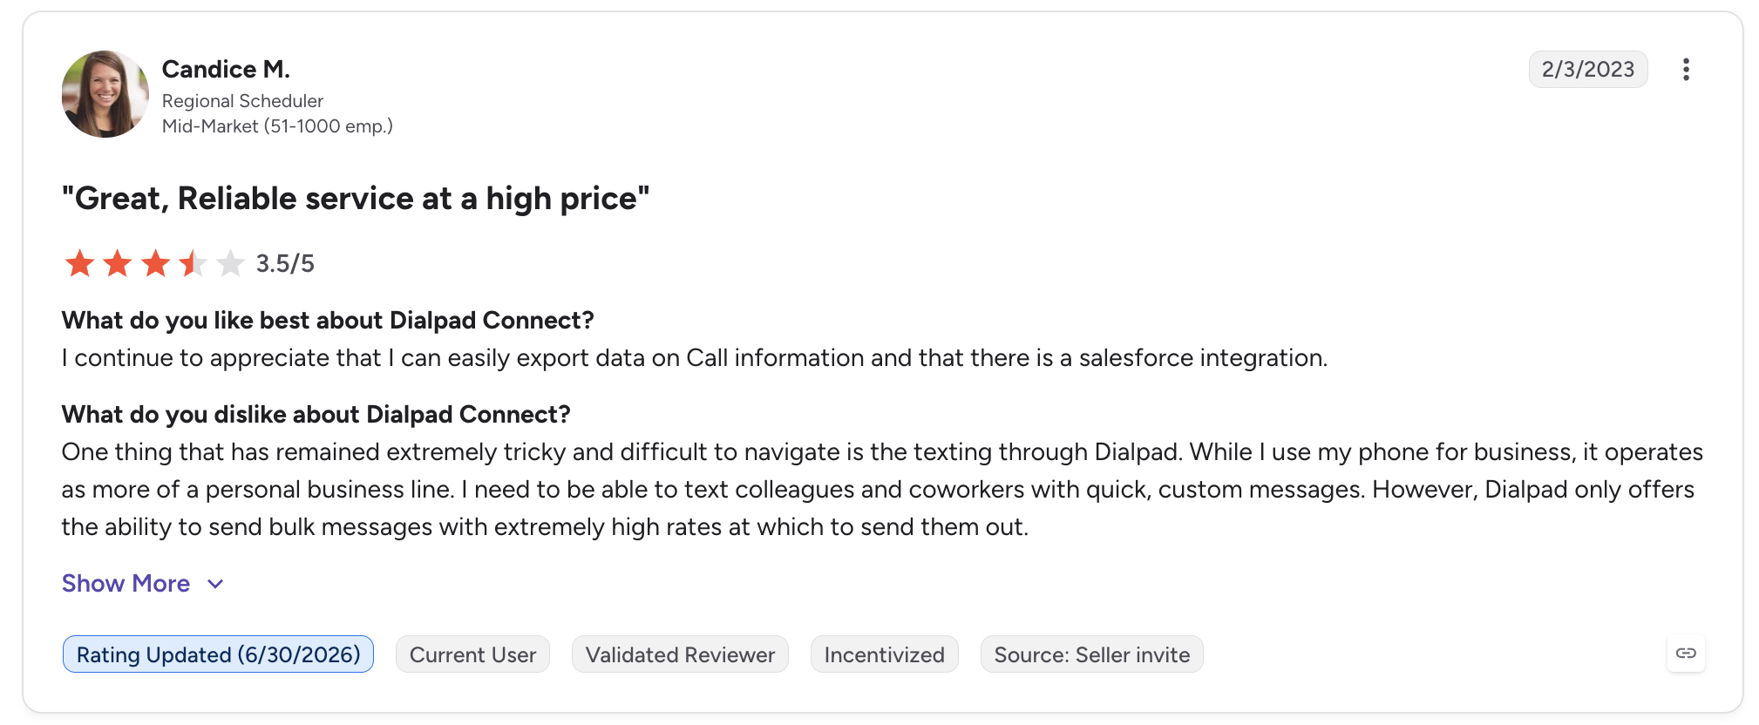Click the Source: Seller invite tag
Viewport: 1759px width, 725px height.
point(1091,654)
